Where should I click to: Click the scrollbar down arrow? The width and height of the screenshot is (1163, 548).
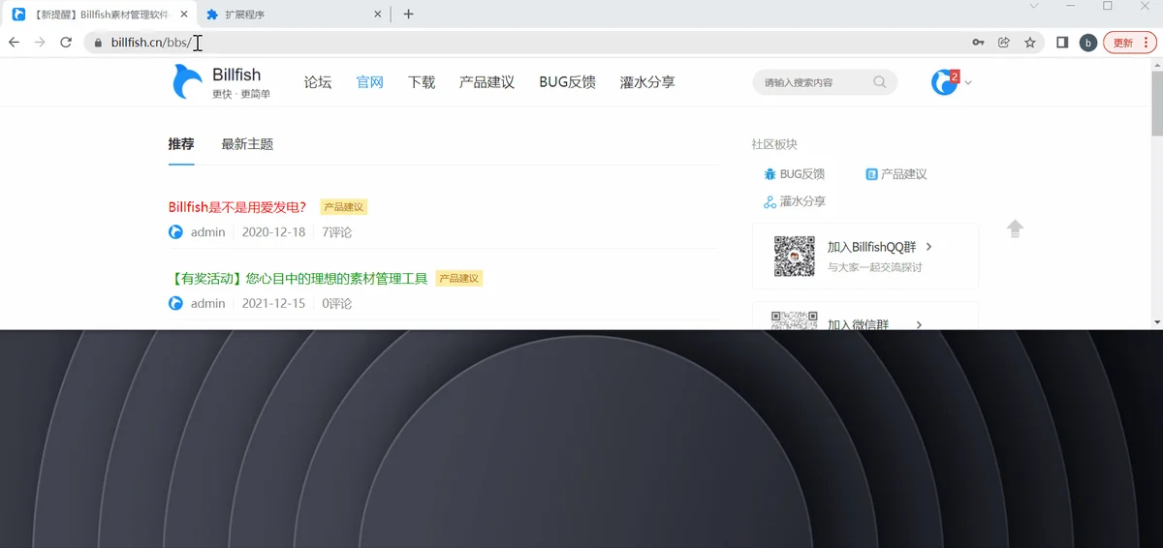pyautogui.click(x=1156, y=322)
